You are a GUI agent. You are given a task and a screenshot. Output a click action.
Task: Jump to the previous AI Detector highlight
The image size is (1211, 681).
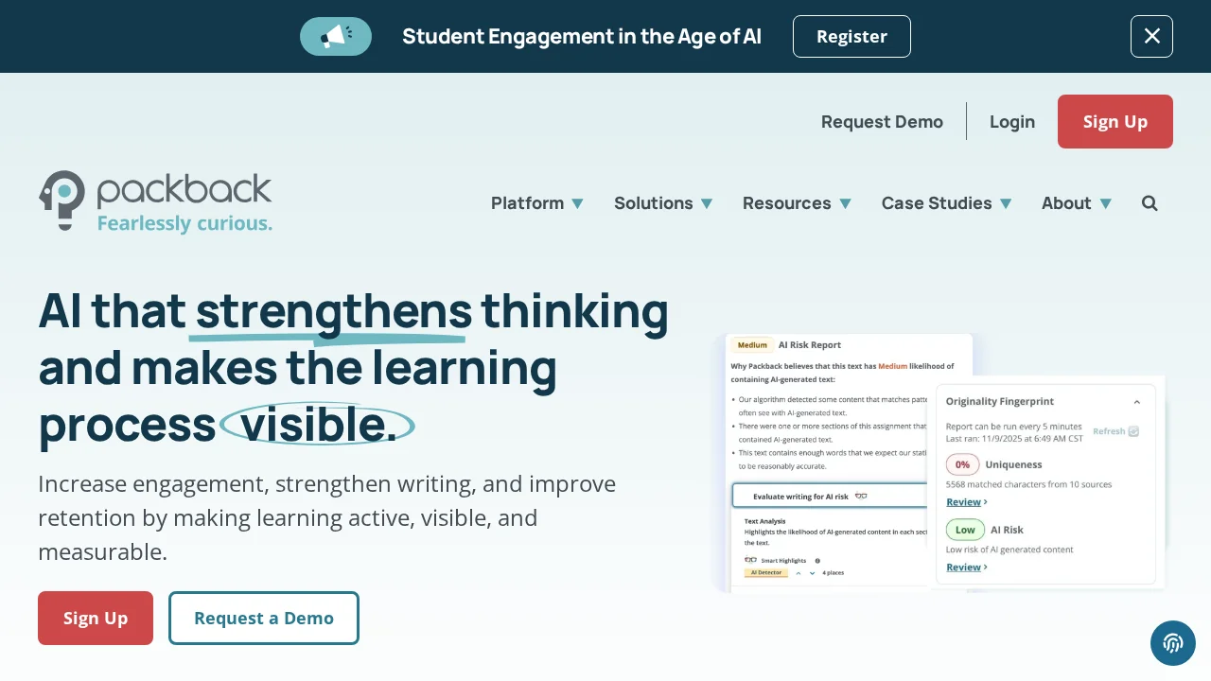pyautogui.click(x=799, y=573)
